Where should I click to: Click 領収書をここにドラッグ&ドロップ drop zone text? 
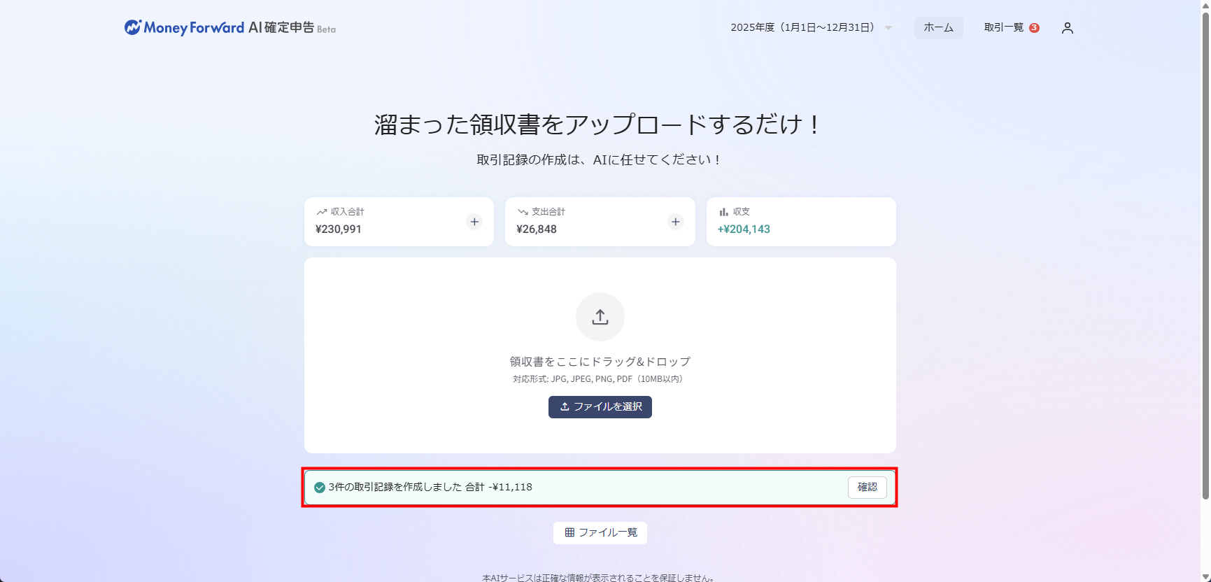click(x=600, y=362)
